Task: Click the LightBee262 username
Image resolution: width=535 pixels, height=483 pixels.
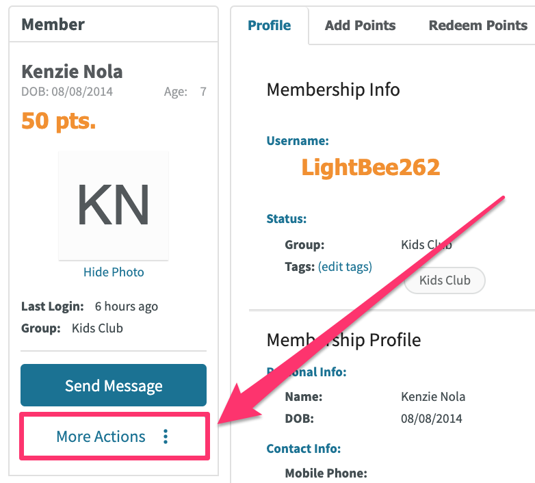Action: [371, 167]
